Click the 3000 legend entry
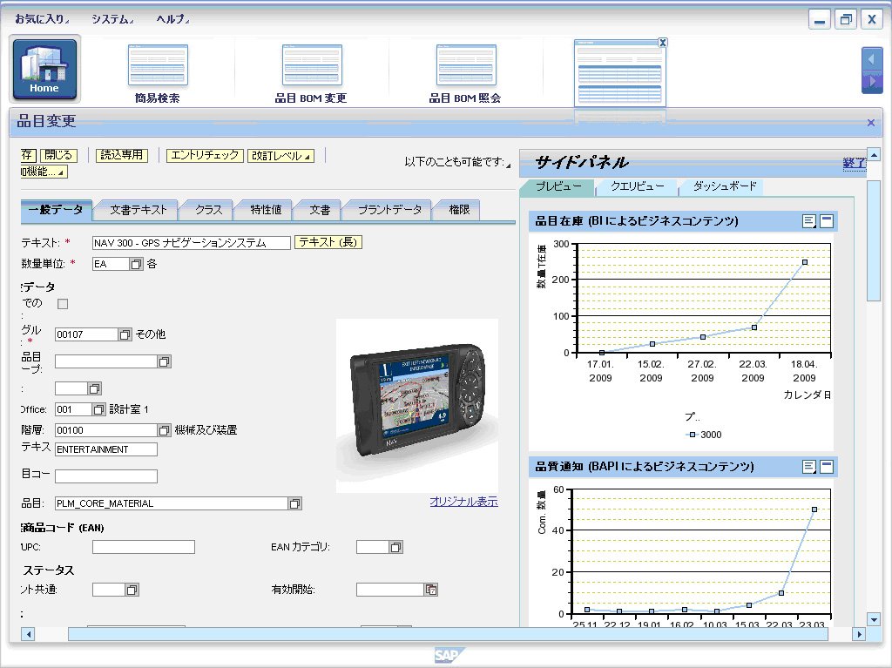This screenshot has height=668, width=892. tap(704, 435)
